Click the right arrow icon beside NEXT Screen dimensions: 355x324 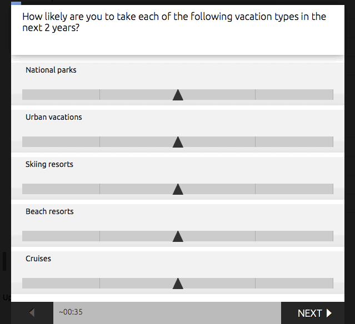[x=329, y=313]
